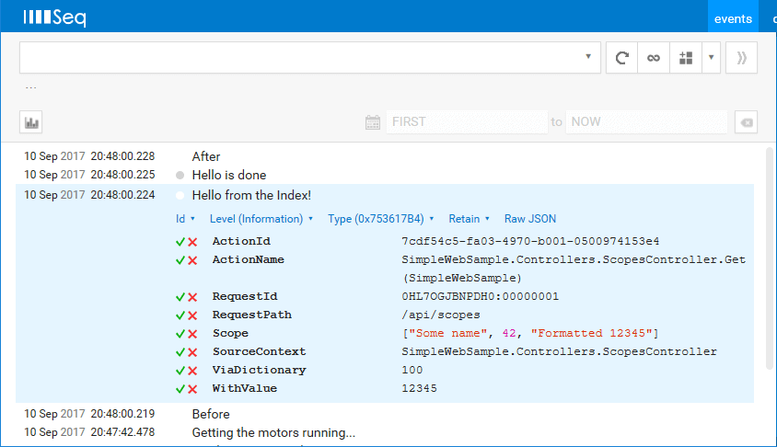Click the WithValue value 12345
The width and height of the screenshot is (777, 447).
419,388
